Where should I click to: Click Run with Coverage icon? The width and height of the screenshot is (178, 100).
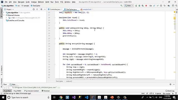coord(143,6)
